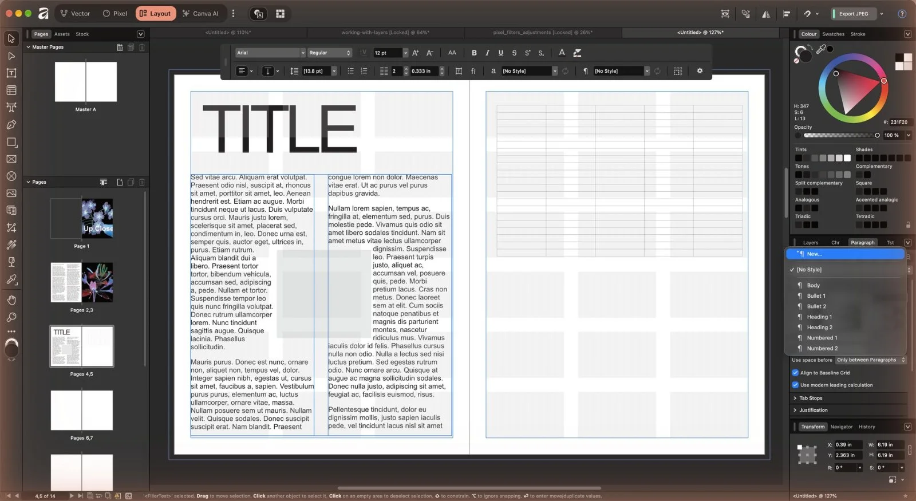Screen dimensions: 916x501
Task: Open the Only between Paragraphs dropdown
Action: tap(871, 360)
